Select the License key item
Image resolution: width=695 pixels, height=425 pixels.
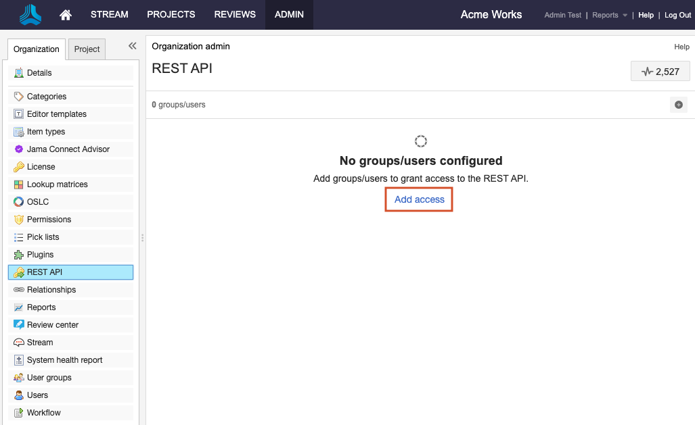coord(41,167)
